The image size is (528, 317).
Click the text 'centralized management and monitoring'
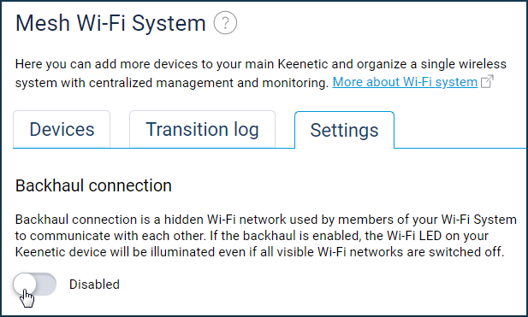tap(209, 83)
